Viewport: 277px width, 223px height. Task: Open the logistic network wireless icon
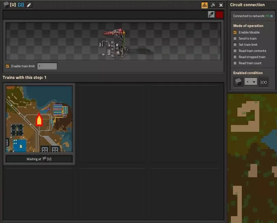tap(213, 5)
